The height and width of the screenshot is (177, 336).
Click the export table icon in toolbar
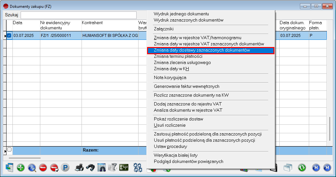[9, 168]
